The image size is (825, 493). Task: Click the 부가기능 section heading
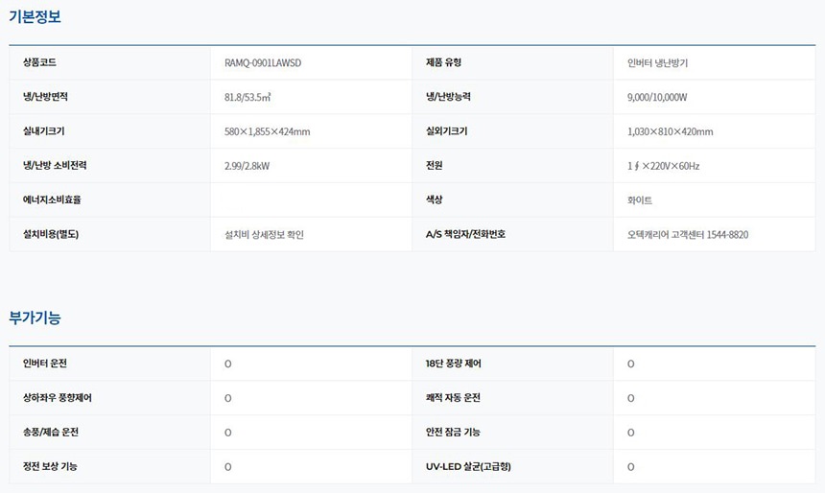pyautogui.click(x=35, y=317)
